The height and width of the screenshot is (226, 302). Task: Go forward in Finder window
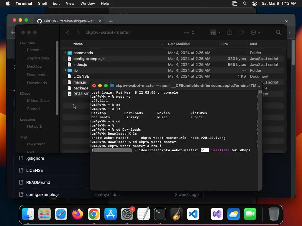pos(78,32)
